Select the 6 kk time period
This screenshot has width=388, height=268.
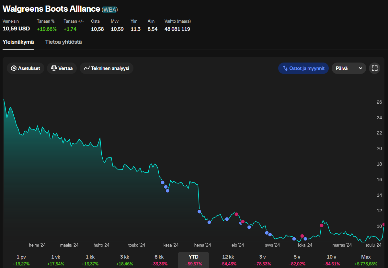tap(159, 260)
